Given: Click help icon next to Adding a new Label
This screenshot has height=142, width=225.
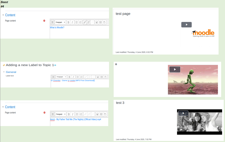Looking at the screenshot, I should click(x=55, y=65).
